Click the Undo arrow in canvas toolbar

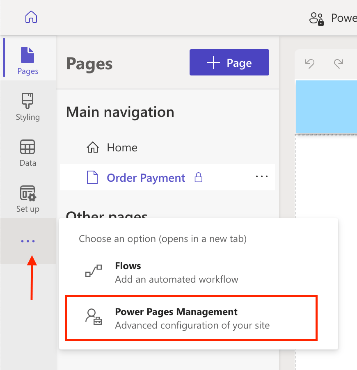310,64
